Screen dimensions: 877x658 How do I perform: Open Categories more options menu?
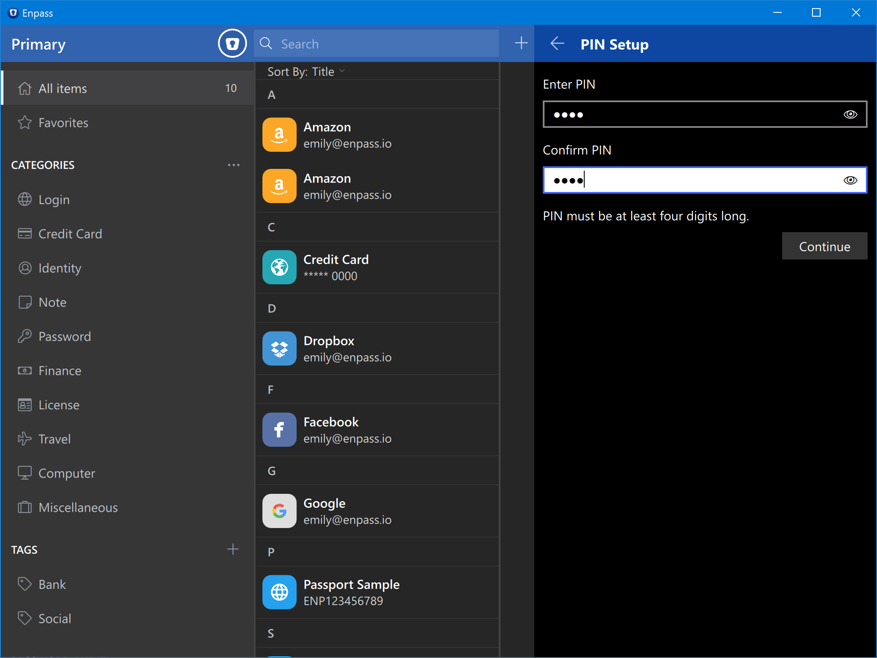(x=233, y=165)
